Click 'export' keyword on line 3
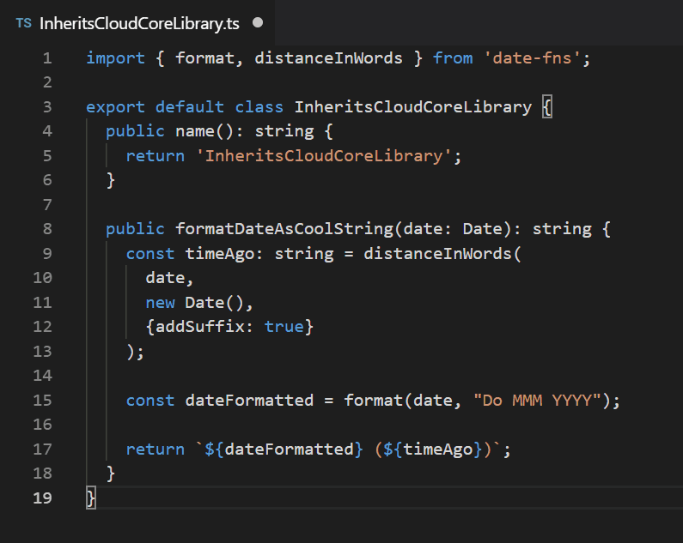 [115, 107]
